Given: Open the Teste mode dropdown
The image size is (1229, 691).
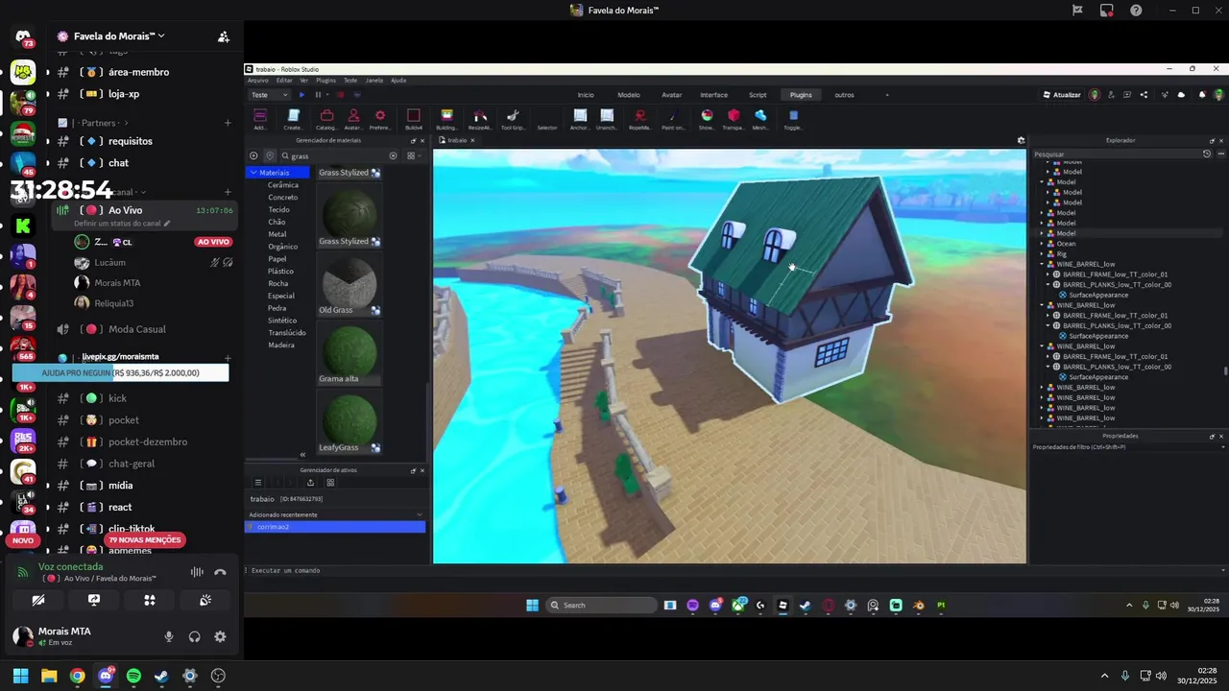Looking at the screenshot, I should pyautogui.click(x=270, y=95).
